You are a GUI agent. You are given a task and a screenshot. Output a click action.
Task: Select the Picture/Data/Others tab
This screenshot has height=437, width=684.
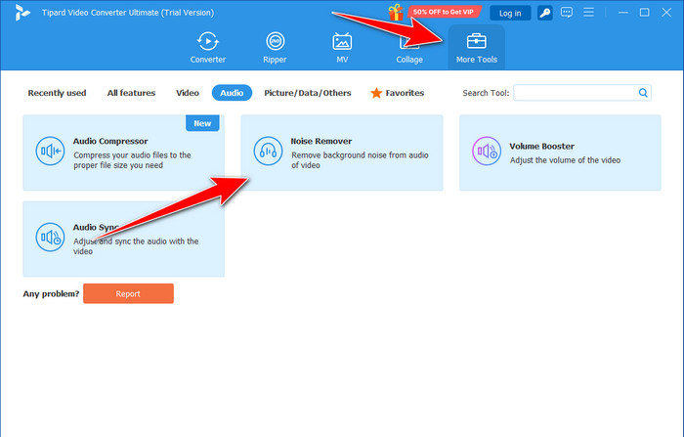point(309,93)
